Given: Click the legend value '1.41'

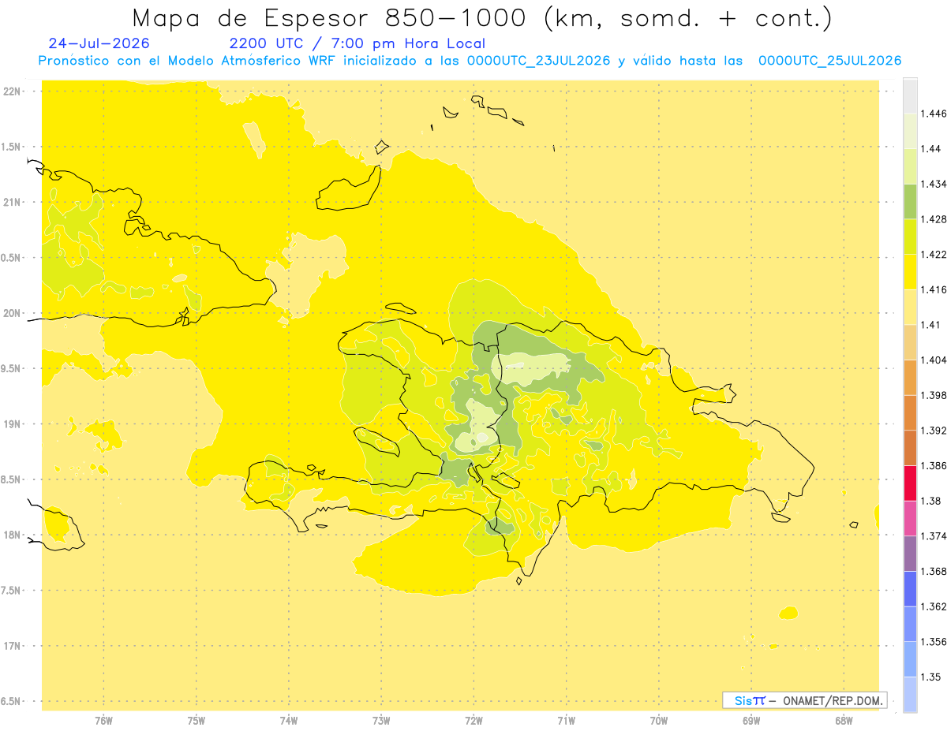Looking at the screenshot, I should pyautogui.click(x=931, y=325).
